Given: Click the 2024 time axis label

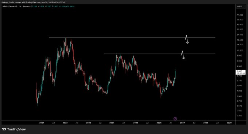Looking at the screenshot, I should [x=112, y=123].
